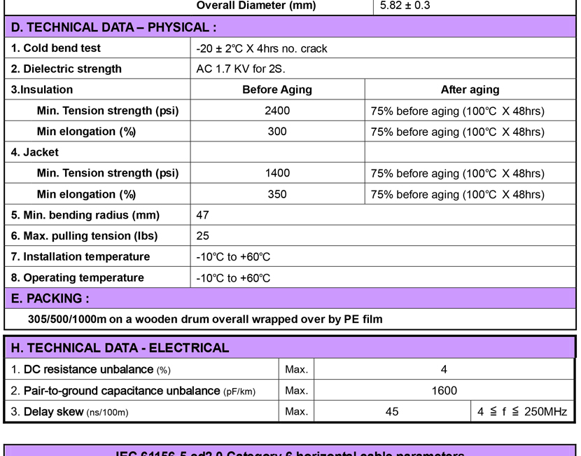Select the 'D. TECHNICAL DATA – PHYSICAL' header

point(113,27)
